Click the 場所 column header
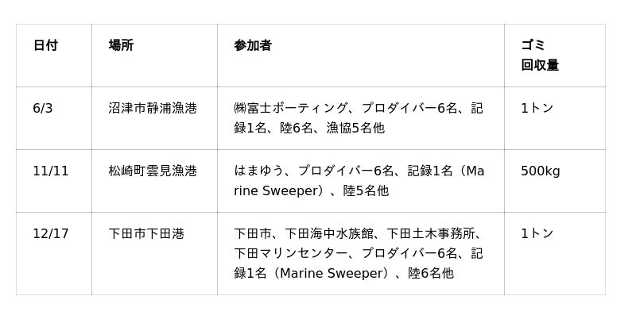 point(121,46)
